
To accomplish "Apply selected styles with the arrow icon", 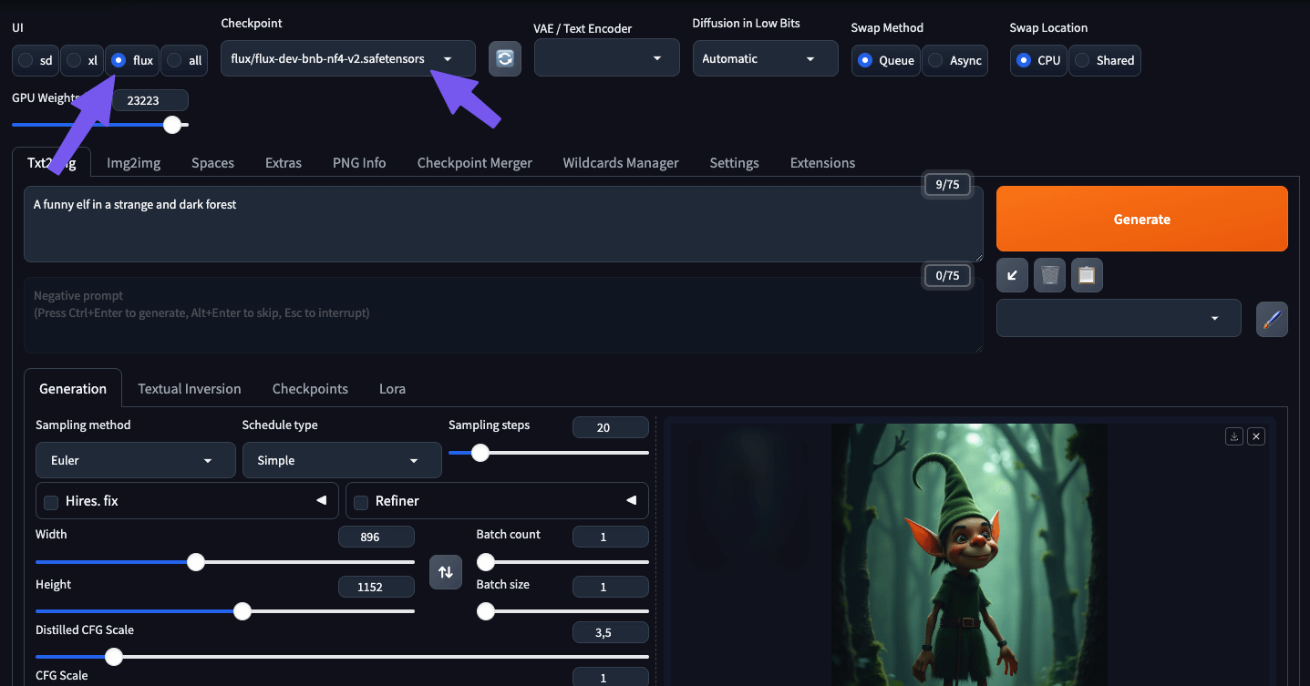I will pos(1012,274).
